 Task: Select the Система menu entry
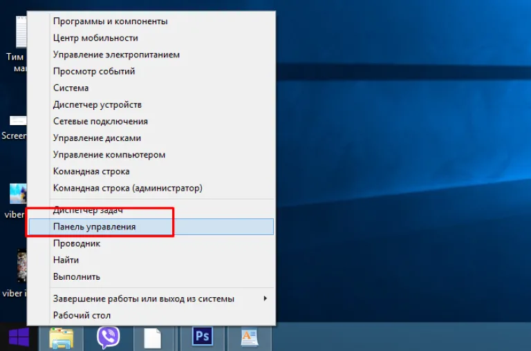151,88
